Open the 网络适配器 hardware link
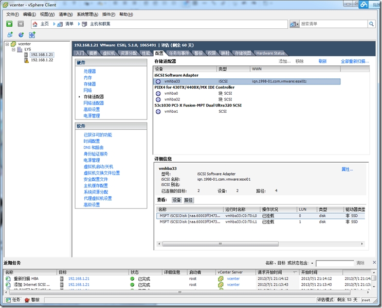Image resolution: width=382 pixels, height=308 pixels. tap(94, 103)
